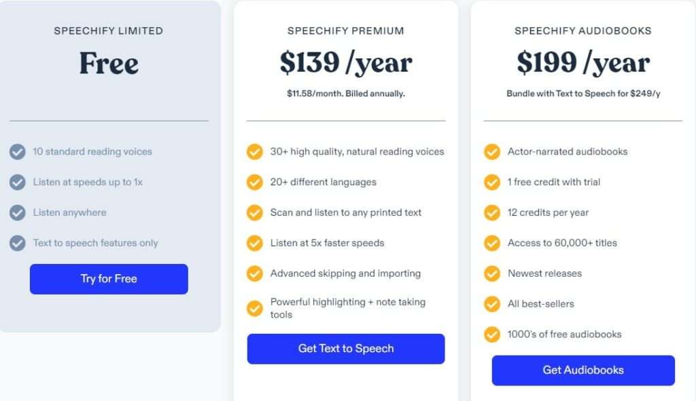Click checkmark icon beside Listen at speeds up to 1x

[17, 182]
